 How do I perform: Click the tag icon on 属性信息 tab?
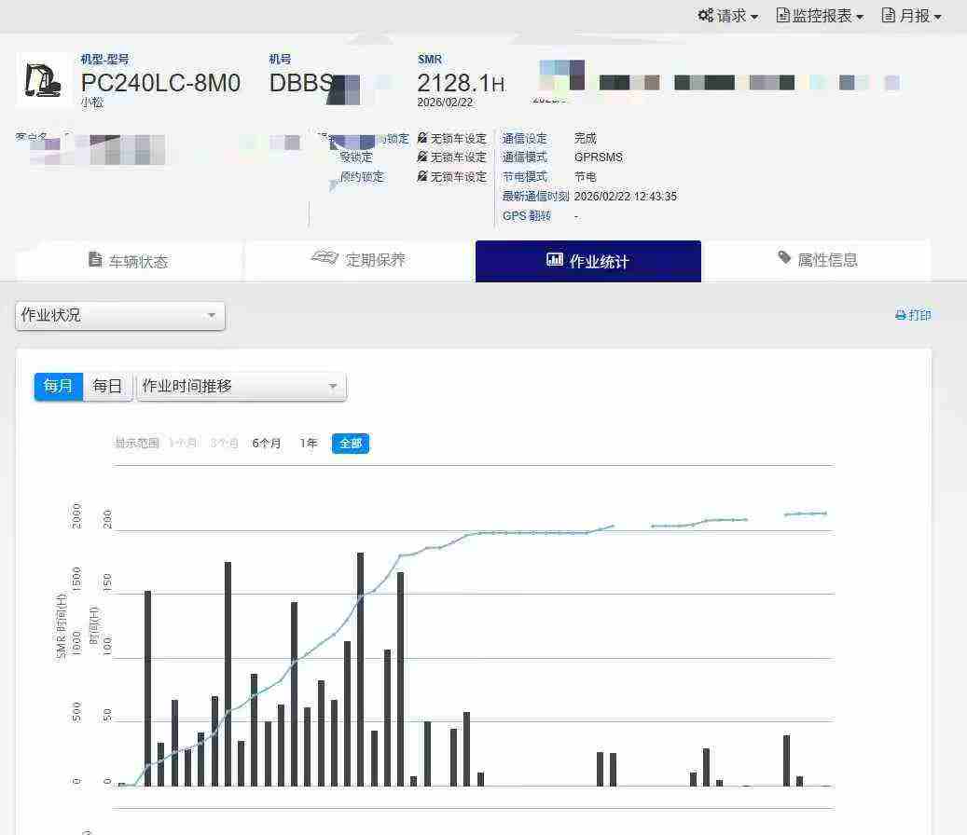click(783, 259)
